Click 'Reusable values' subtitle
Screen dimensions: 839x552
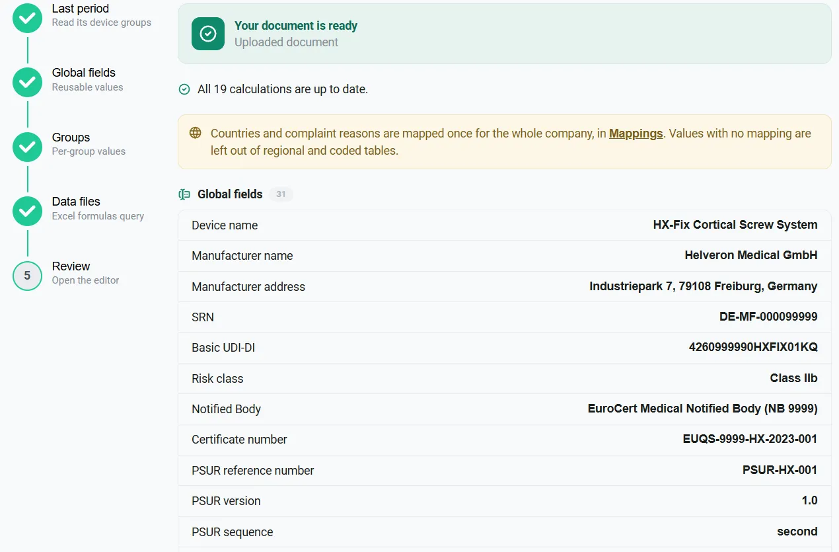pos(87,87)
